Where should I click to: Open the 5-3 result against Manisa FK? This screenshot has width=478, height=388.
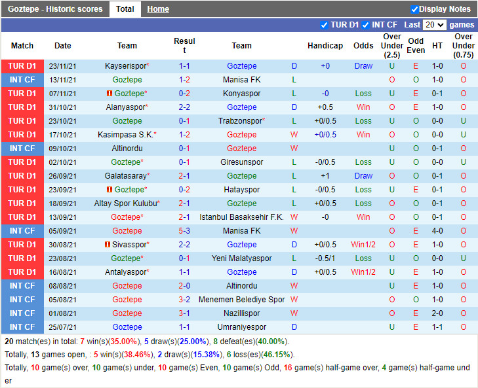(184, 231)
